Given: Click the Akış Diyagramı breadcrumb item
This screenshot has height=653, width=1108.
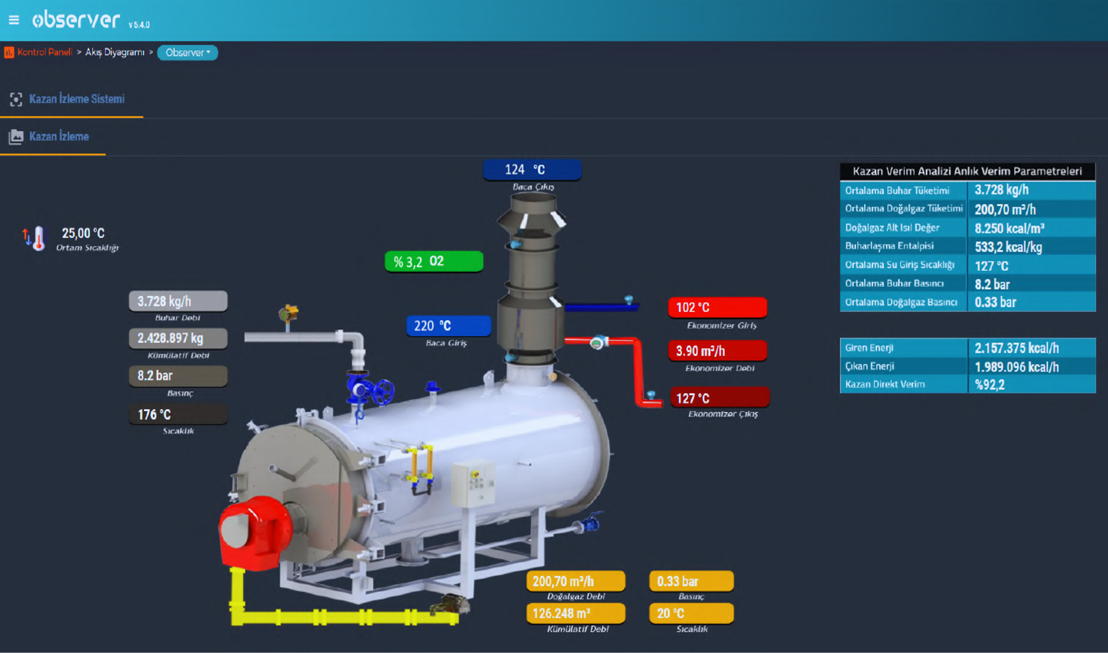Looking at the screenshot, I should click(x=114, y=52).
